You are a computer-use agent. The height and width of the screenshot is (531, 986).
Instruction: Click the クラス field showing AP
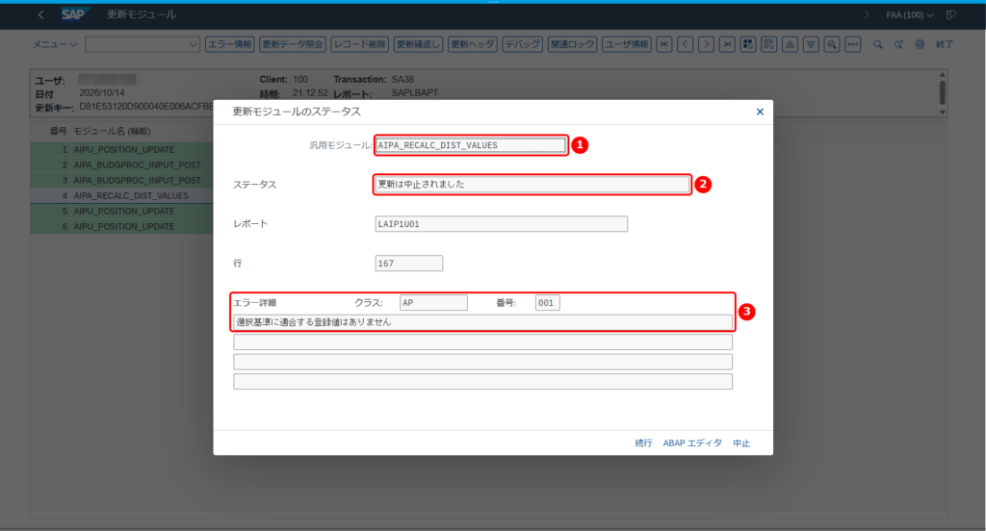click(434, 303)
